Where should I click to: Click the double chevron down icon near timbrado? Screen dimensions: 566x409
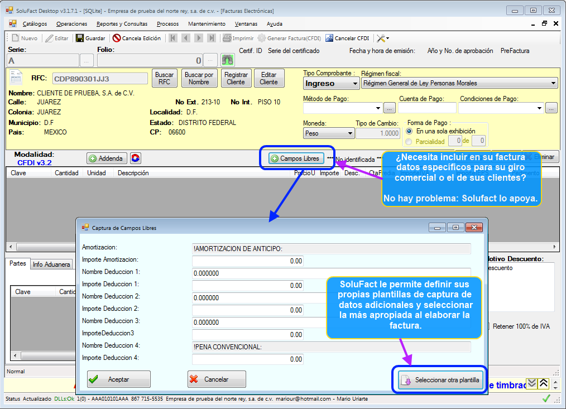(532, 383)
